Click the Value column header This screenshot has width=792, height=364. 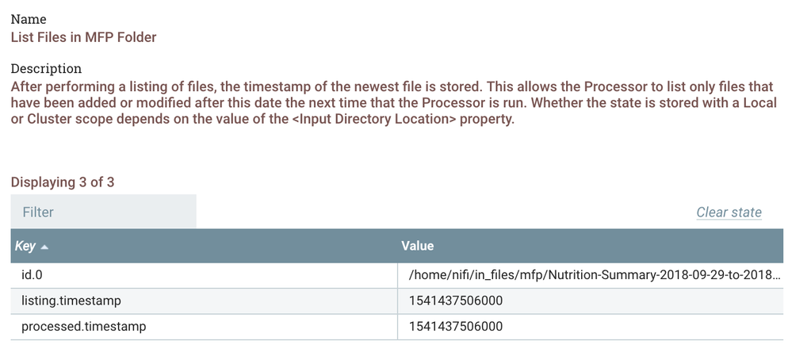click(x=418, y=246)
